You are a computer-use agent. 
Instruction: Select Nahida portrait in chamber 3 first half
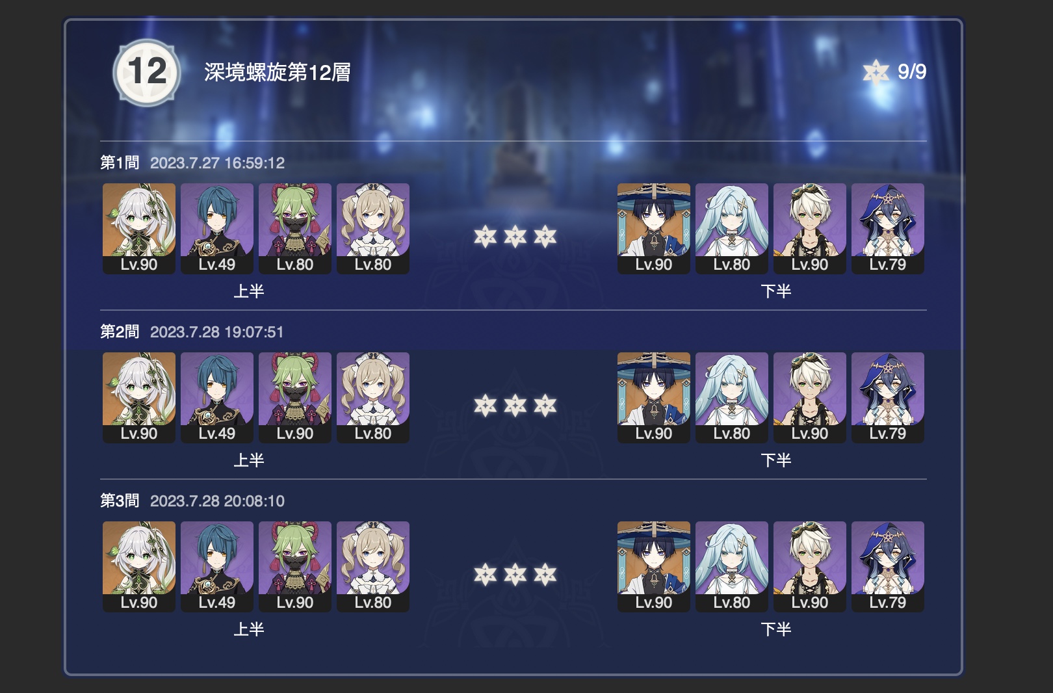point(139,566)
